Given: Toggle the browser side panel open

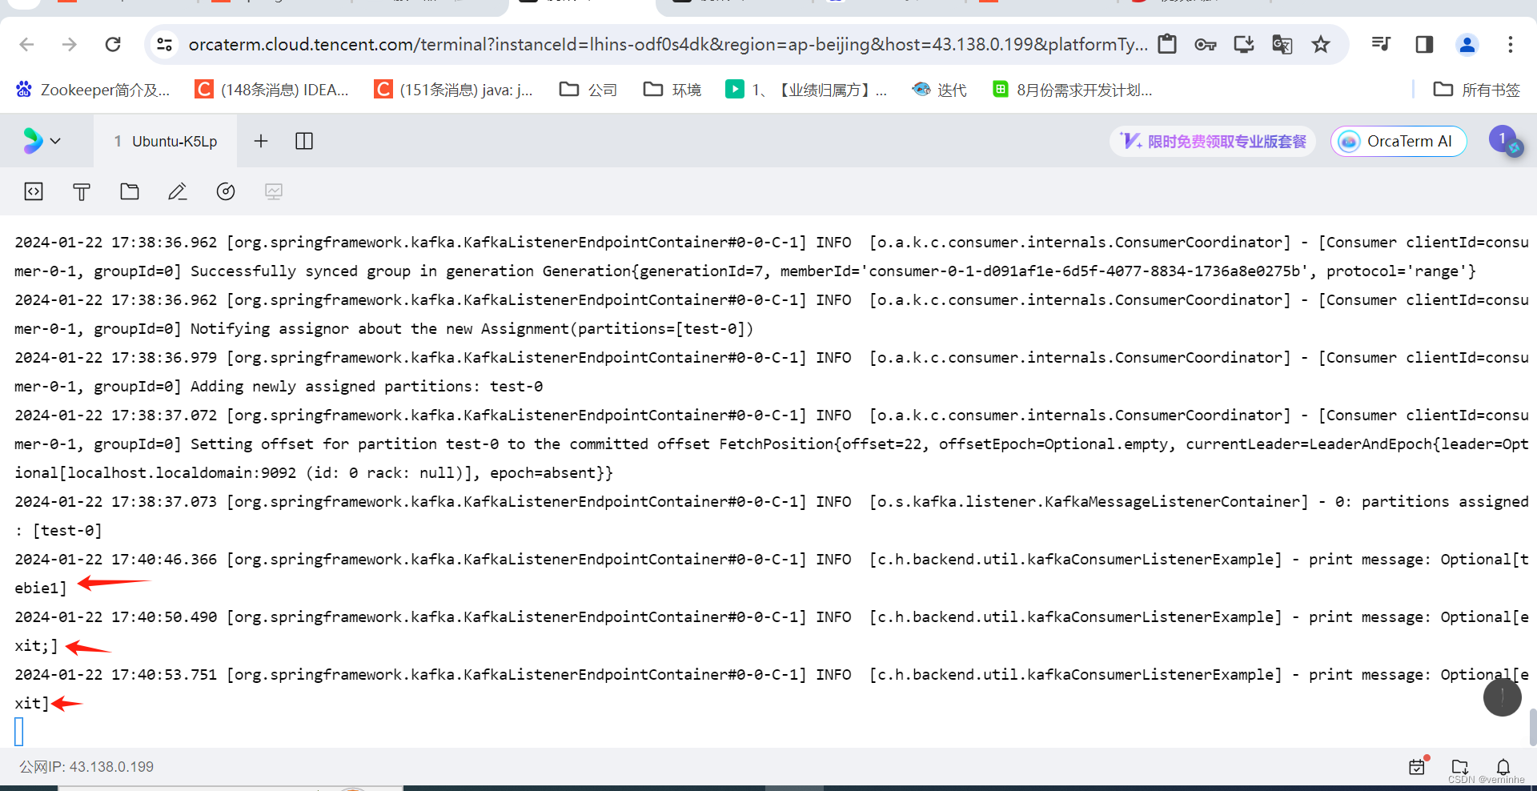Looking at the screenshot, I should point(1424,44).
